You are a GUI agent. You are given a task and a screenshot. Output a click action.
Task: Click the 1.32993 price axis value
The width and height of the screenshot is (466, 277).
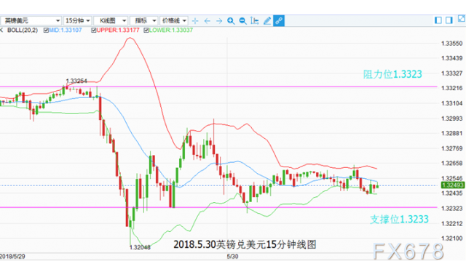coord(452,119)
